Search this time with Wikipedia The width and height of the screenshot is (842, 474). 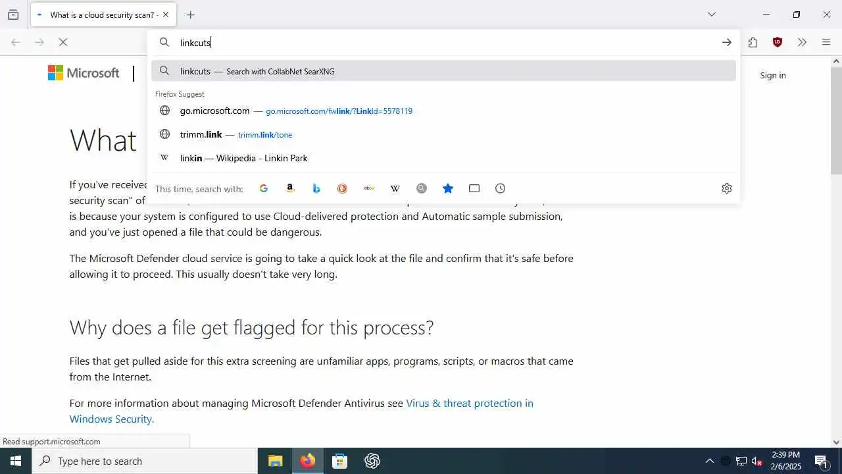click(395, 188)
